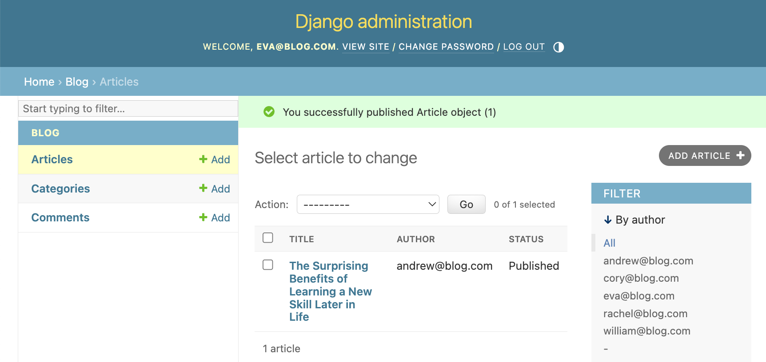This screenshot has width=766, height=362.
Task: Filter by author cory@blog.com
Action: pos(641,278)
